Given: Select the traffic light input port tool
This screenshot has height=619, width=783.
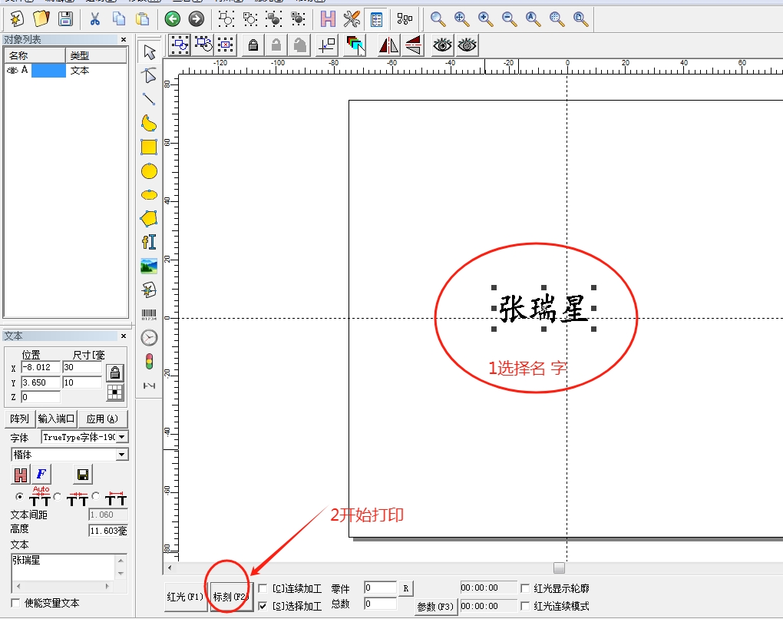Looking at the screenshot, I should 150,361.
